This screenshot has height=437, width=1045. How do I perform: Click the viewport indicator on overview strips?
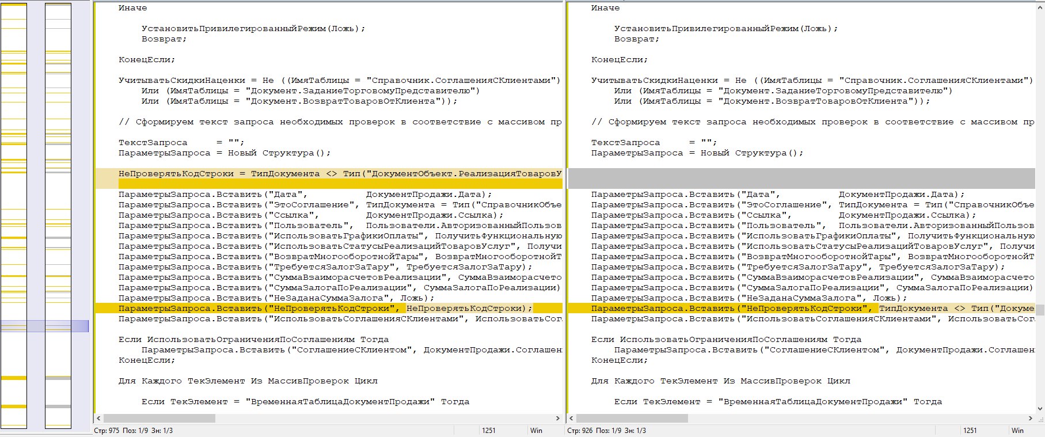tap(44, 326)
